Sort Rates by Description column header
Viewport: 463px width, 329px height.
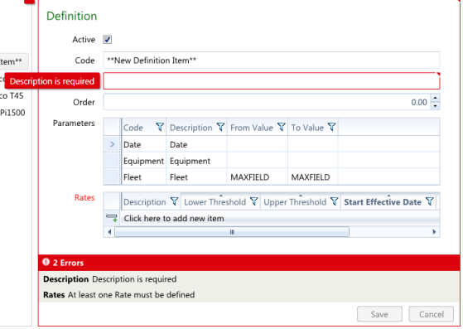tap(145, 202)
